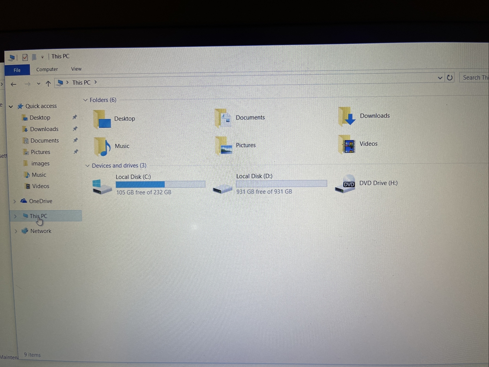Click the Properties checkmark icon in title bar
The height and width of the screenshot is (367, 489).
[x=25, y=57]
